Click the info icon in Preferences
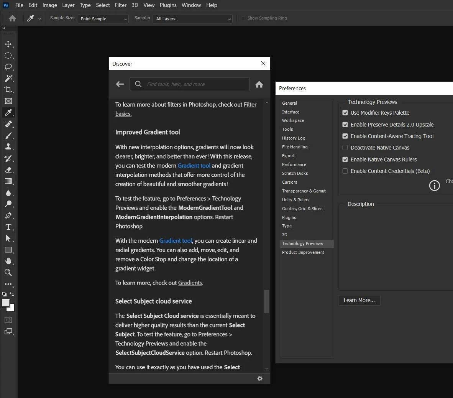This screenshot has width=453, height=398. 434,186
